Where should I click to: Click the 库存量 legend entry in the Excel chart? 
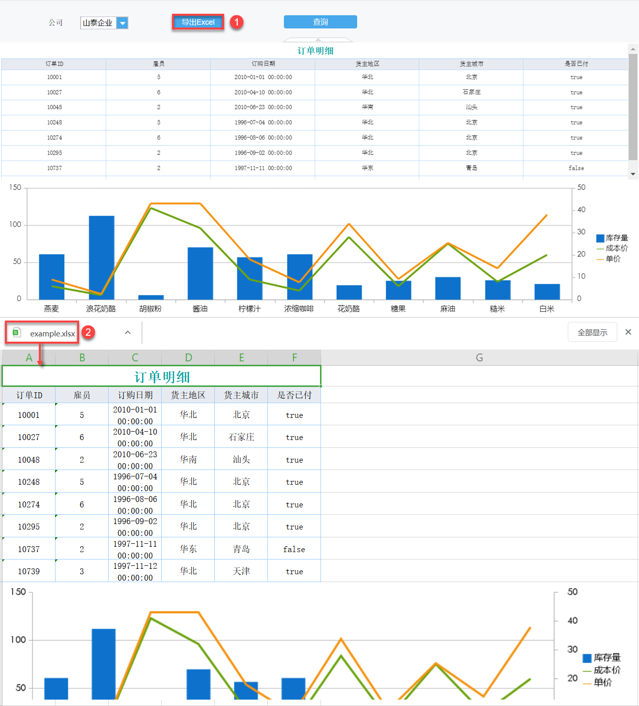pos(602,658)
